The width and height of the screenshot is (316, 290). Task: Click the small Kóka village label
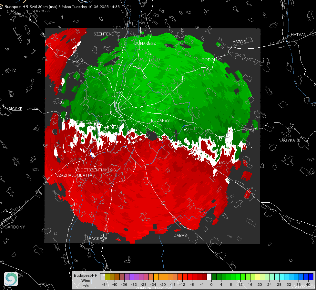261,113
